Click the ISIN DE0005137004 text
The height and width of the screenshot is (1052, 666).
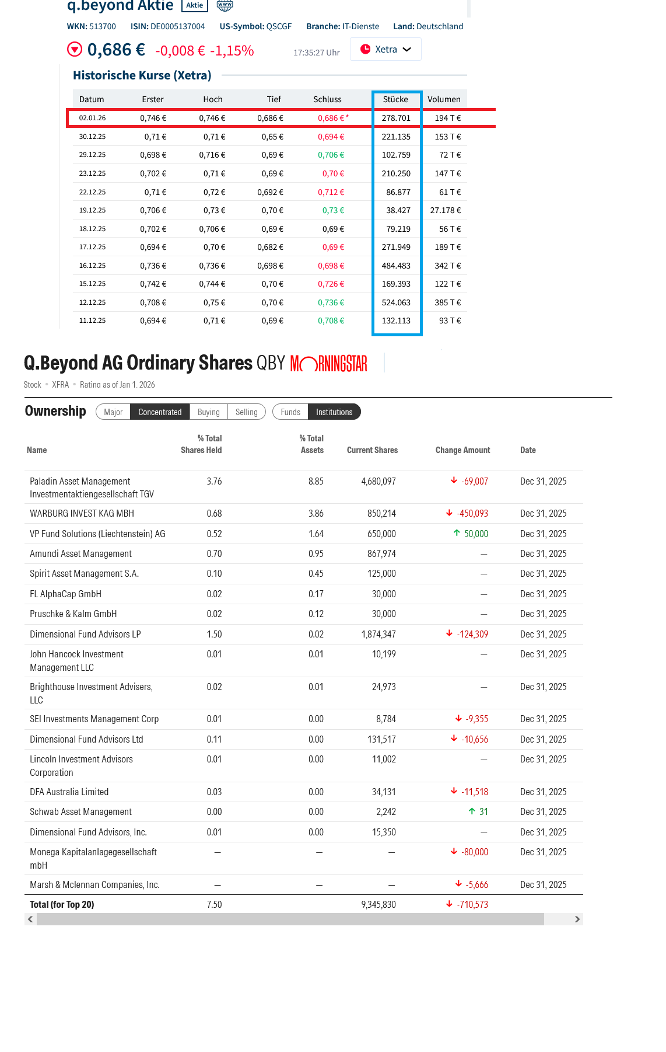pyautogui.click(x=168, y=26)
